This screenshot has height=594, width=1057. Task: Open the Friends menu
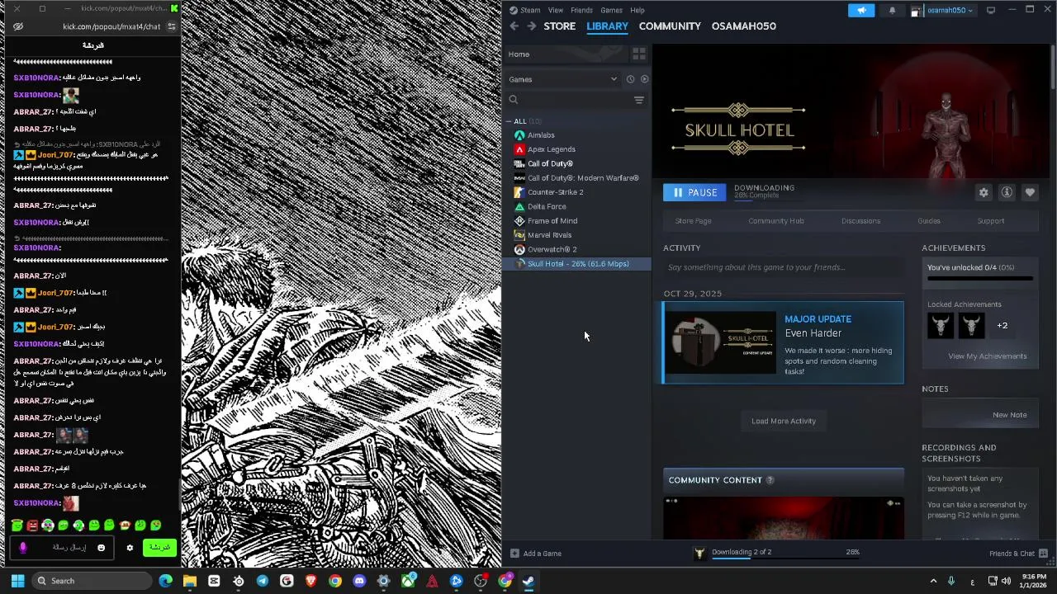coord(581,10)
